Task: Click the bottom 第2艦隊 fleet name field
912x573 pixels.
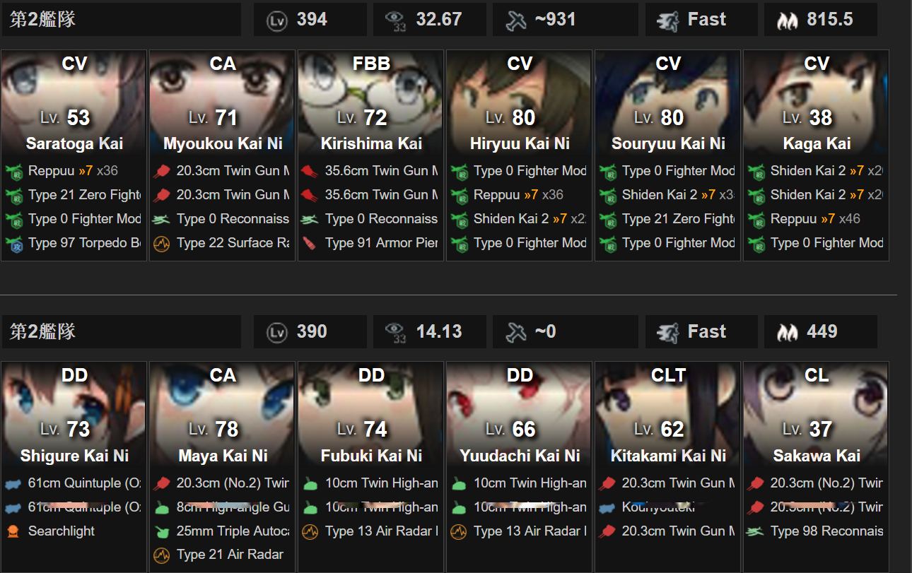Action: click(121, 332)
